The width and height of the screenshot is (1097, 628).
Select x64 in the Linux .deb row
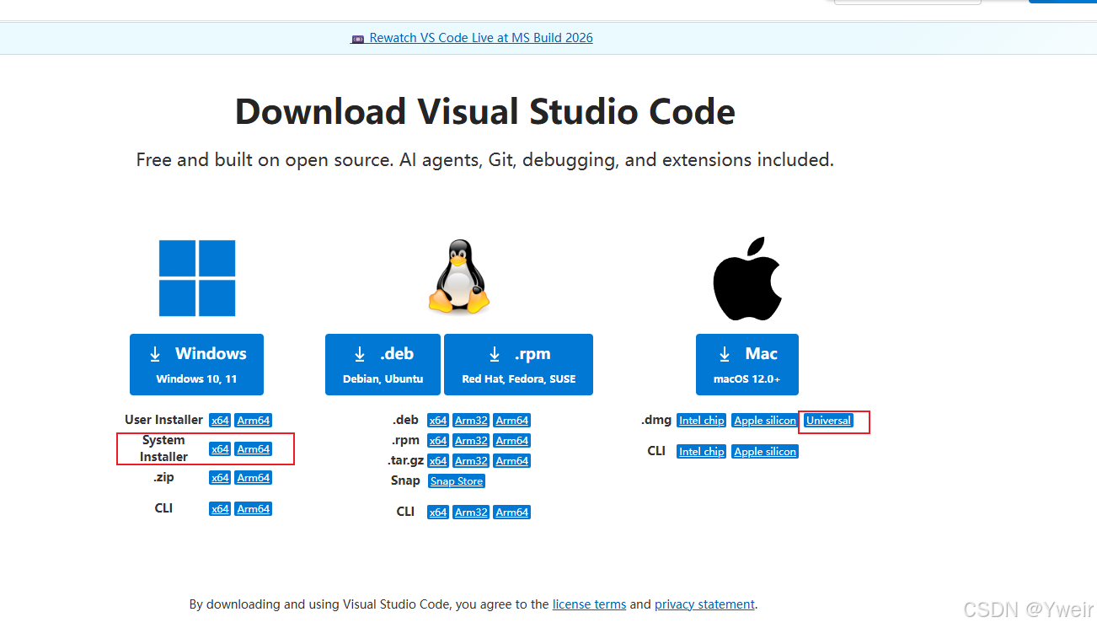pyautogui.click(x=438, y=421)
